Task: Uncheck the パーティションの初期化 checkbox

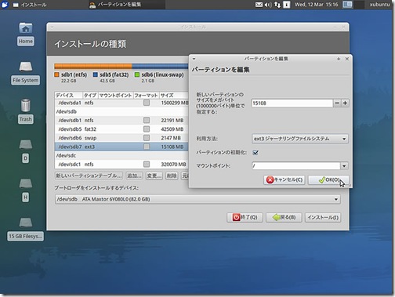Action: (255, 152)
